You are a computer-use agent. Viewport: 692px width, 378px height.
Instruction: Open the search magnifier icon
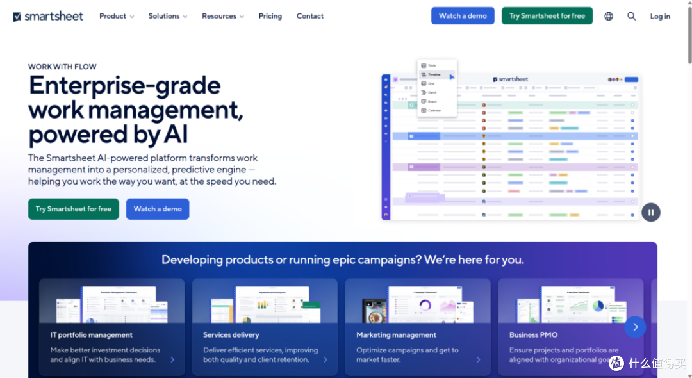click(x=632, y=16)
